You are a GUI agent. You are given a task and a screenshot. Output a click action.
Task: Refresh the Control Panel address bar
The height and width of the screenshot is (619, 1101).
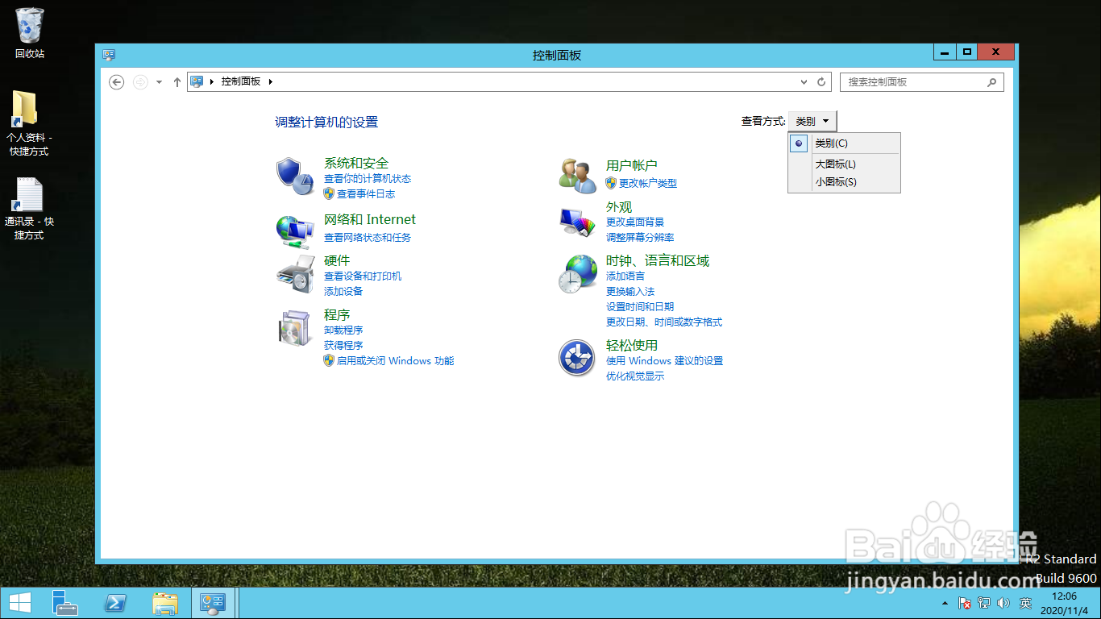pyautogui.click(x=821, y=81)
